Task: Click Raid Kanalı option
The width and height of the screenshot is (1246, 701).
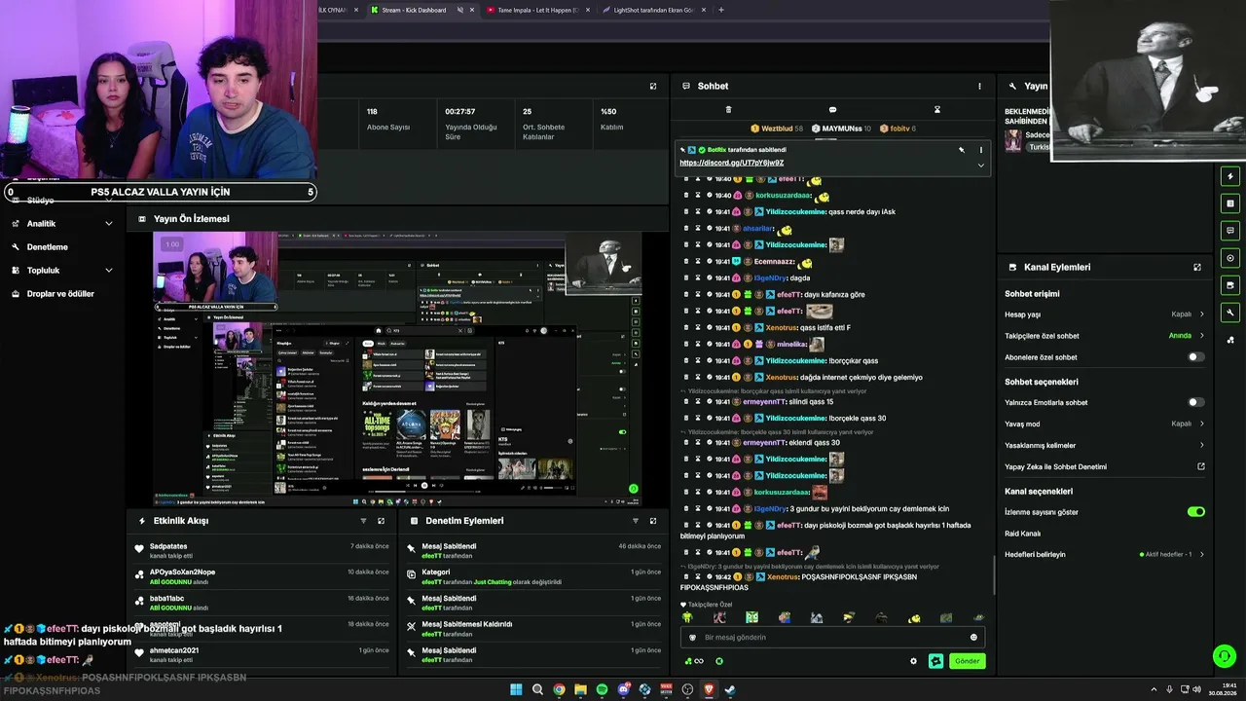Action: tap(1022, 534)
